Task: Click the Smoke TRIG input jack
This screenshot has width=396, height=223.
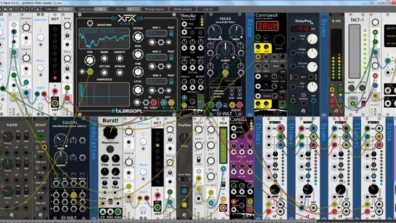Action: tap(184, 24)
